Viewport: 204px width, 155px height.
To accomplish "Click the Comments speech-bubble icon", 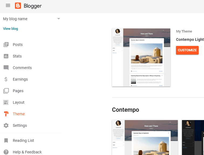I will (x=6, y=68).
